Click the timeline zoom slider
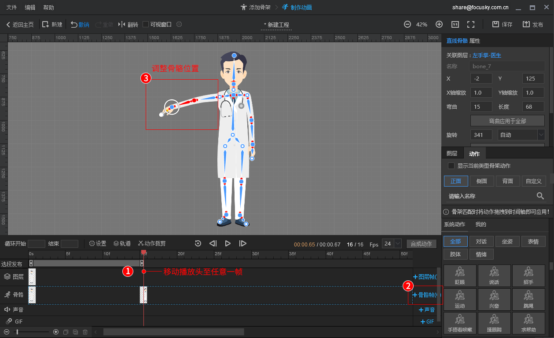This screenshot has height=338, width=554. 18,332
